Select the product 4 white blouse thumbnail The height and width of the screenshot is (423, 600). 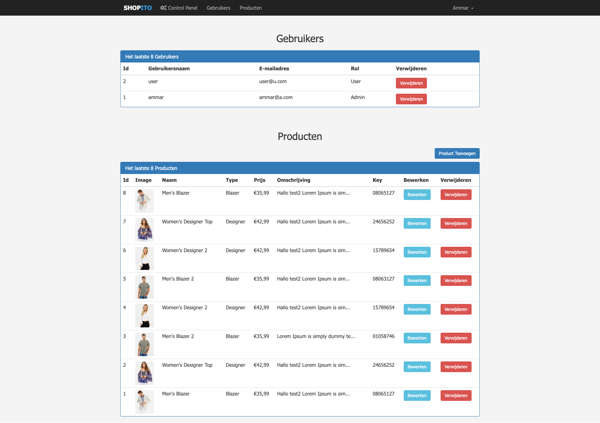click(144, 316)
